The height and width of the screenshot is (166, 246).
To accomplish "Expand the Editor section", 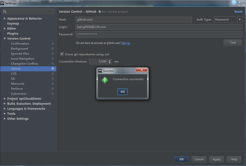I will 5,29.
